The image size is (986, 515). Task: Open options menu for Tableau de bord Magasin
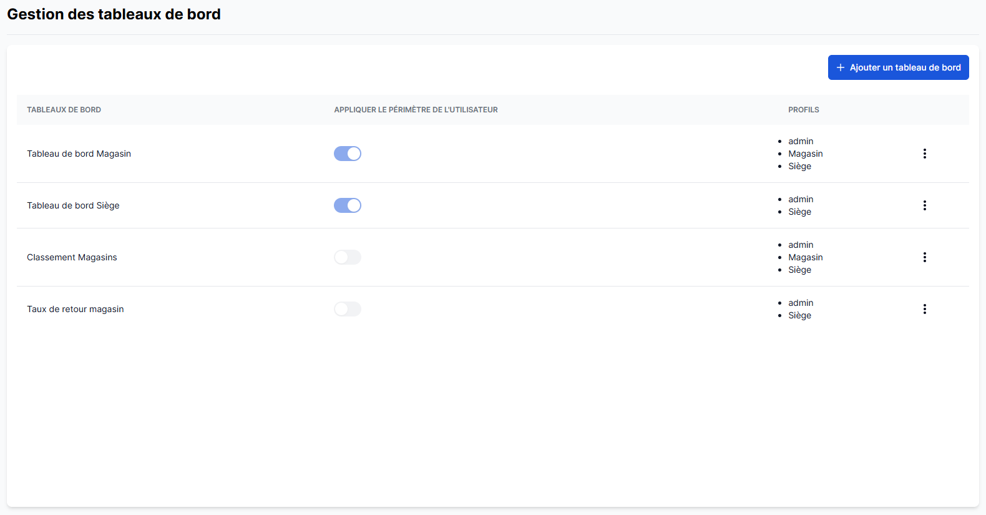click(924, 154)
